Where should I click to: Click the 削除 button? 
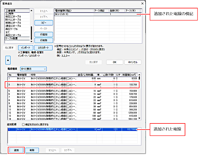[32, 150]
